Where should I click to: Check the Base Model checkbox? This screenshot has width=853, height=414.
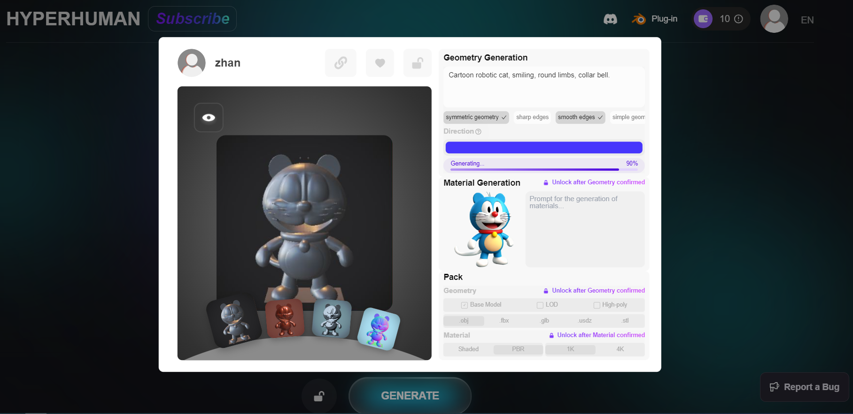(465, 305)
